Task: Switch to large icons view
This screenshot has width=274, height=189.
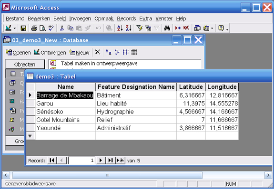Action: pyautogui.click(x=109, y=52)
